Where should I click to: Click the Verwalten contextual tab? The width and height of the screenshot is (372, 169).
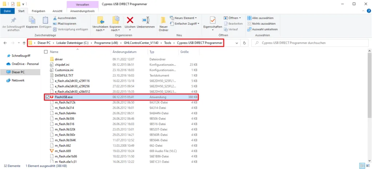click(82, 4)
